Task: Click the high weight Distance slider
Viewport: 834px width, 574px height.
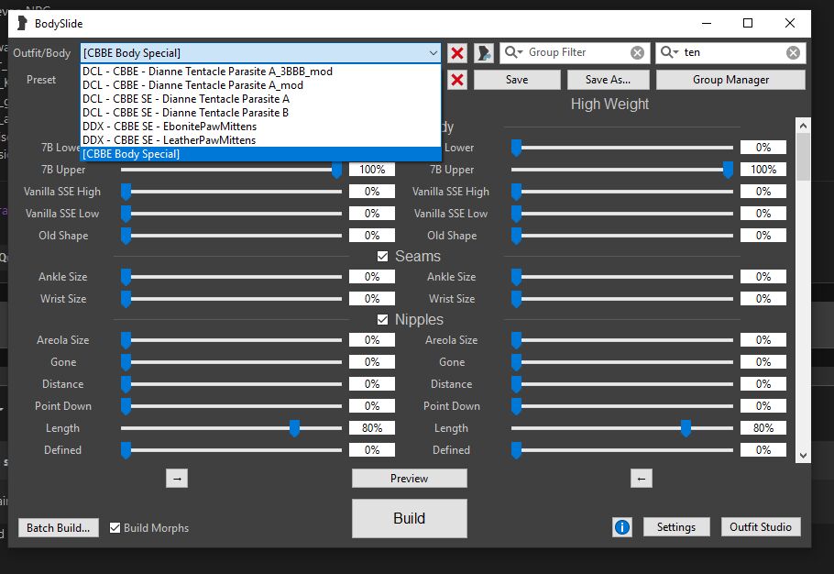Action: (622, 384)
